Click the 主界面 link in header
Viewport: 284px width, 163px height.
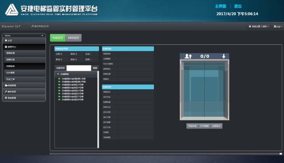click(221, 6)
